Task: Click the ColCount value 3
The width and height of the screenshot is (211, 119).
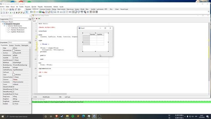Action: coord(13,72)
